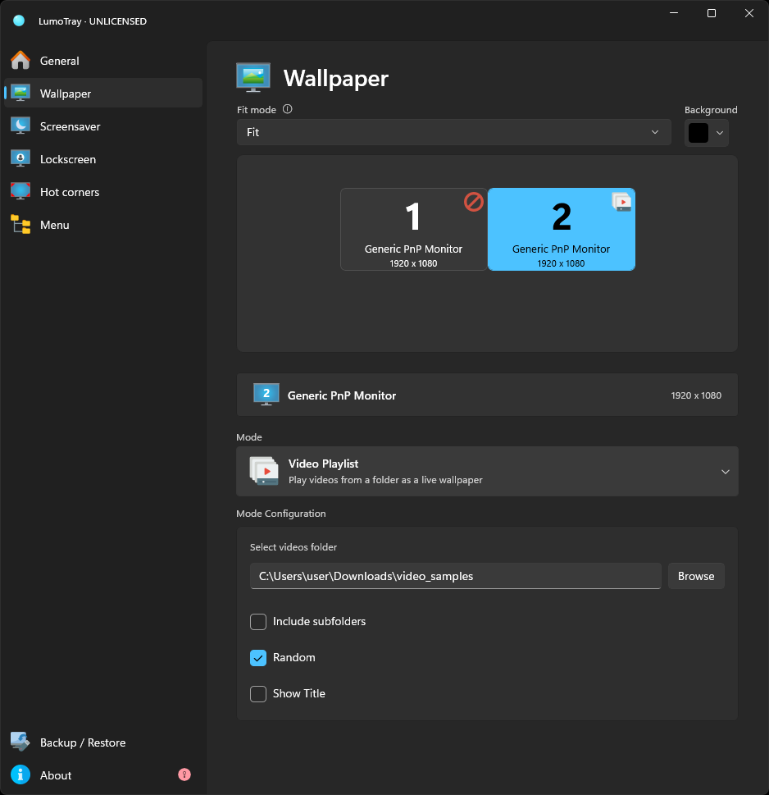
Task: Minimize the LumoTray window
Action: [x=674, y=13]
